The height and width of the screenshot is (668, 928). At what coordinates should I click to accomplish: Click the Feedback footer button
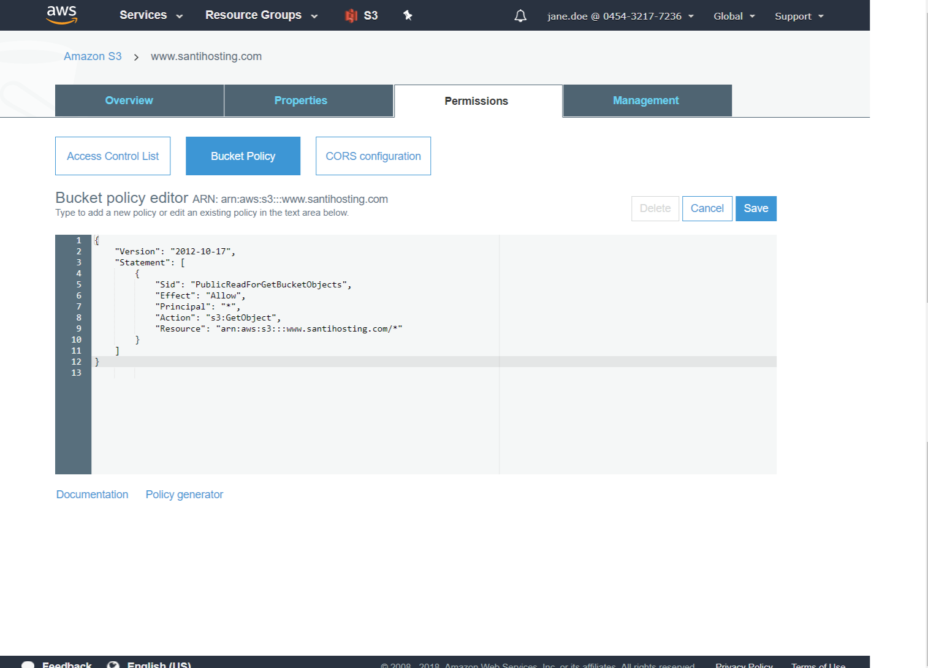click(x=67, y=665)
